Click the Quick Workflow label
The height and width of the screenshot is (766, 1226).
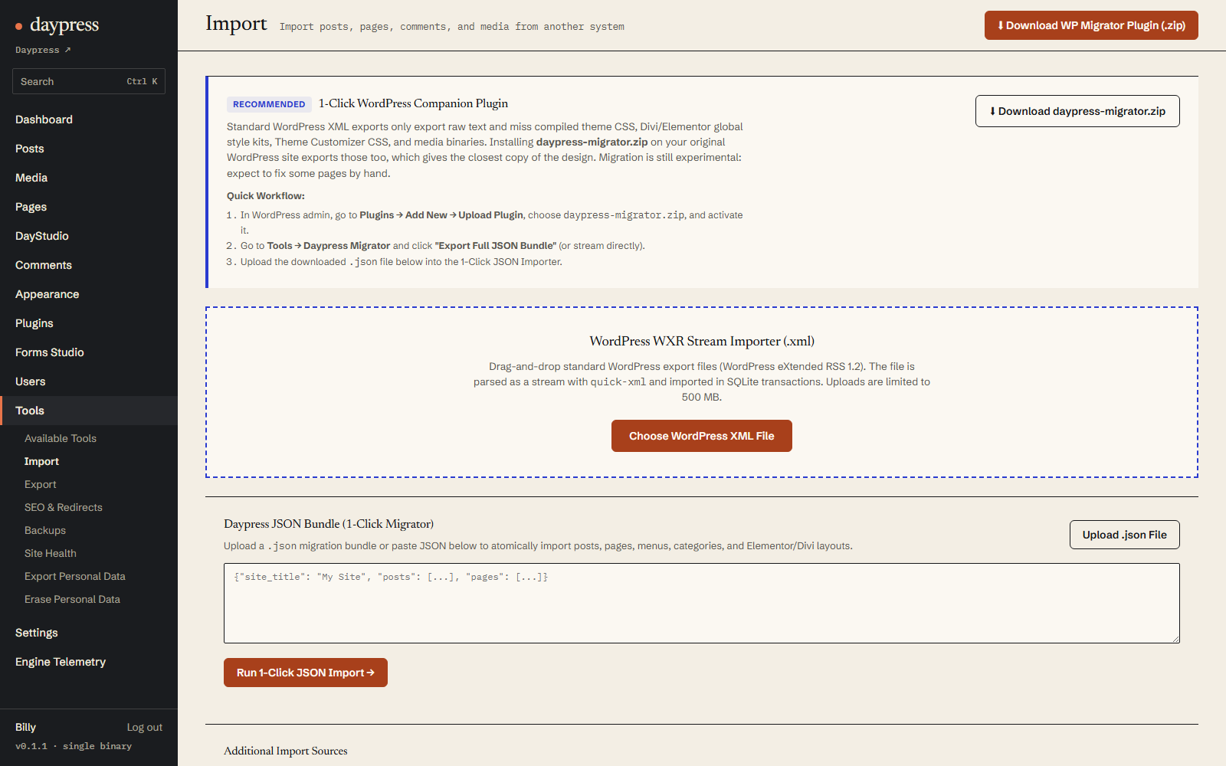tap(266, 196)
